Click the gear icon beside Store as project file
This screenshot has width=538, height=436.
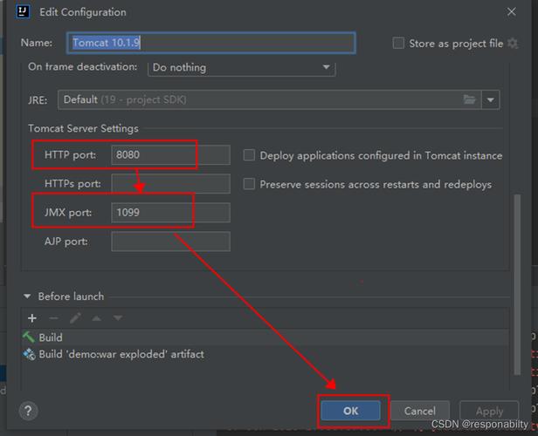tap(513, 44)
